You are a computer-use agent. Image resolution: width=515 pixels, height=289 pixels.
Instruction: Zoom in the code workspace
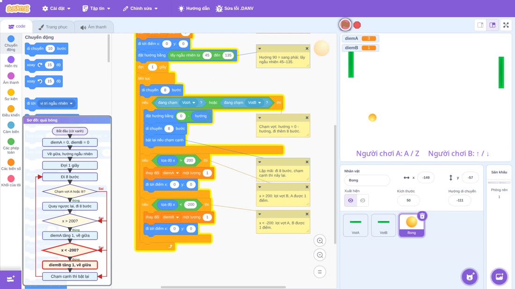[320, 240]
